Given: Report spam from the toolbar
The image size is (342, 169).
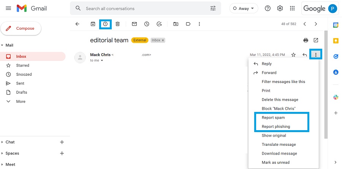Looking at the screenshot, I should click(105, 24).
